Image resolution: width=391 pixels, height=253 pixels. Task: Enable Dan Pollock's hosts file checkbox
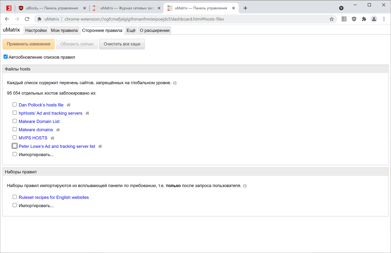(x=15, y=104)
